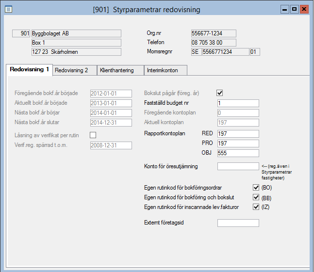Click the Rapportkontoplan PRO field
Screen dimensions: 314x272
(x=238, y=144)
